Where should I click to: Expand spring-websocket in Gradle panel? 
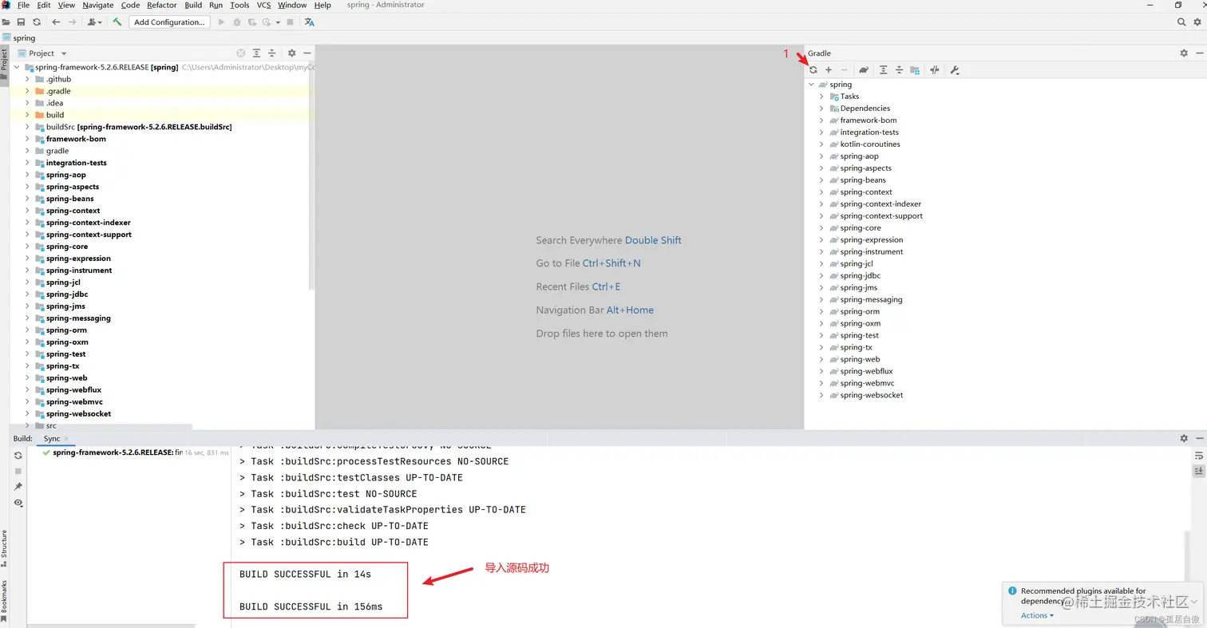[x=821, y=396]
